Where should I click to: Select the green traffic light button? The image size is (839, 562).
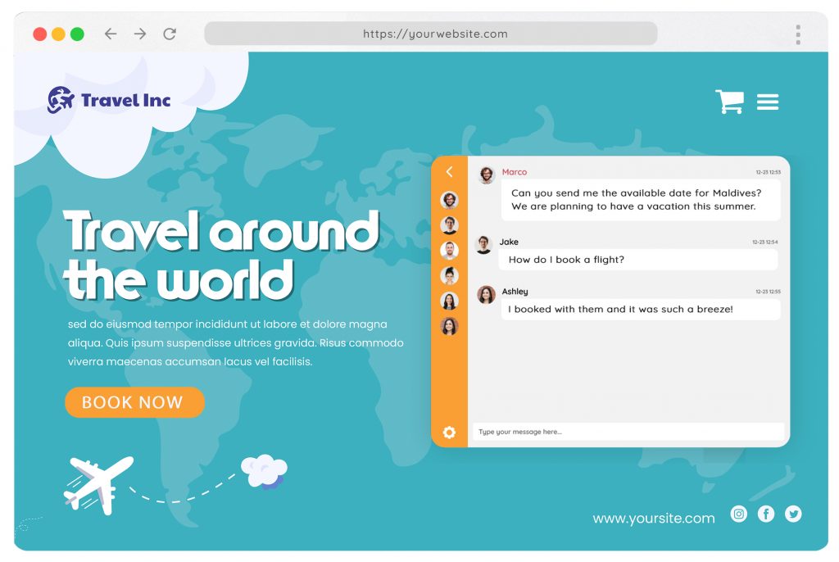click(76, 34)
